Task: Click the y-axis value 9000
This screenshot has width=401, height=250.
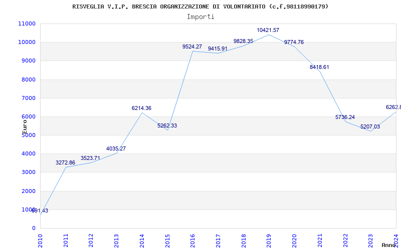Action: pyautogui.click(x=29, y=60)
